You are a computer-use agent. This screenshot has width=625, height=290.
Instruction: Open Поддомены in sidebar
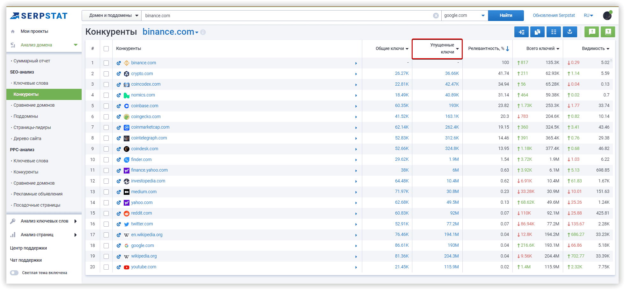coord(26,116)
